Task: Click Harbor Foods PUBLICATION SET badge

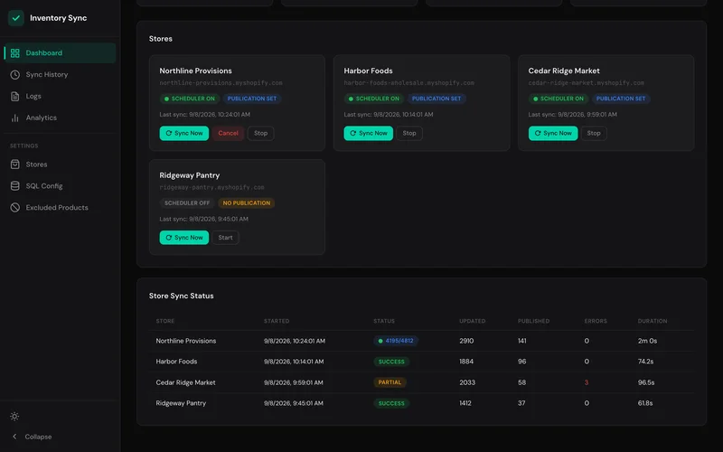Action: point(437,99)
